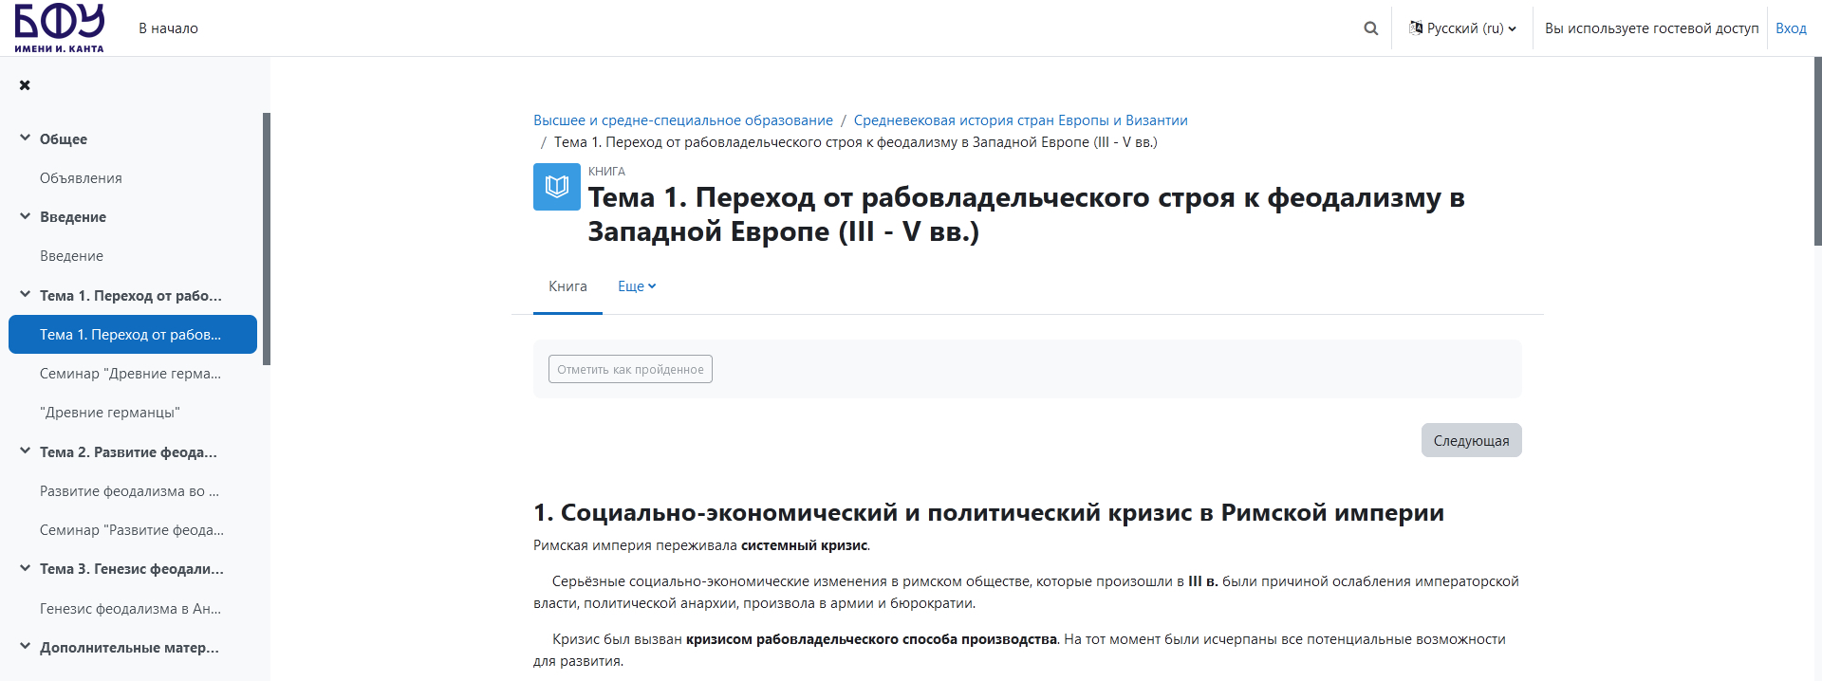
Task: Go to the Следующая page button
Action: tap(1471, 440)
